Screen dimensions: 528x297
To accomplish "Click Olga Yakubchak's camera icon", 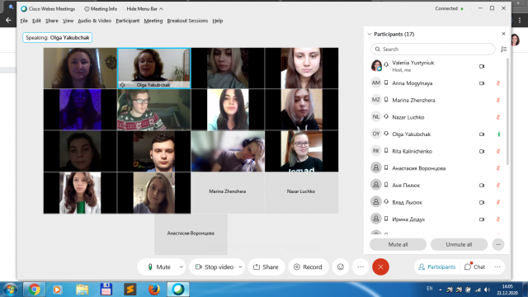I will (x=482, y=134).
